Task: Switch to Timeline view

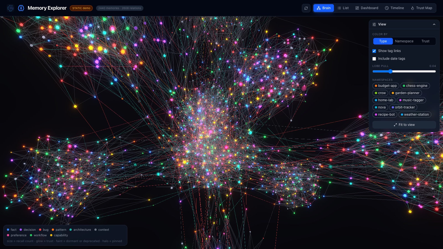Action: (x=394, y=8)
